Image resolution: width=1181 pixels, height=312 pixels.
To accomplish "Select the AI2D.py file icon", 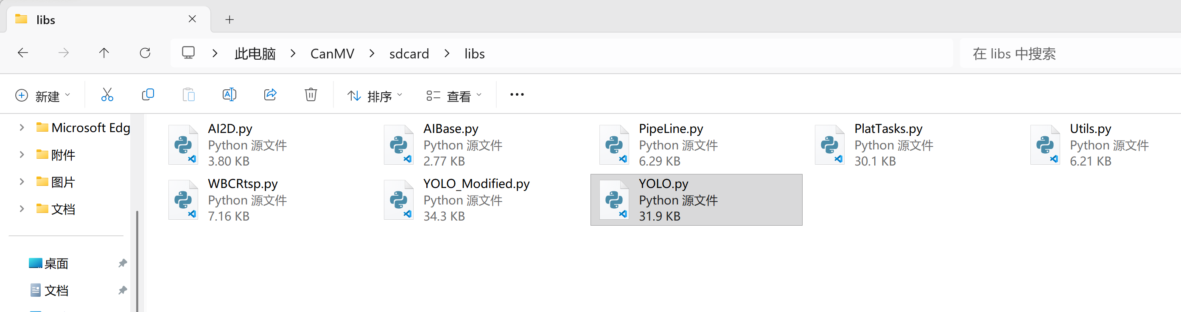I will point(183,144).
